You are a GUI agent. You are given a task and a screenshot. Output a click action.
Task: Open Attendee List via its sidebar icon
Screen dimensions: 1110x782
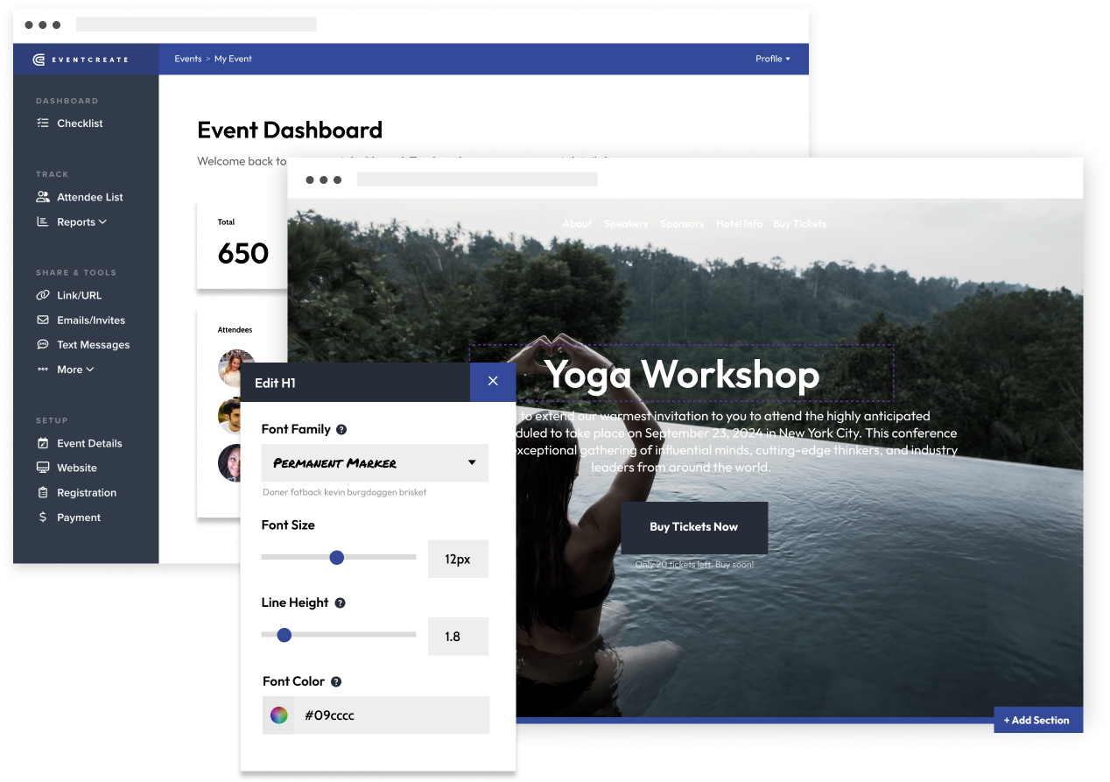coord(42,196)
